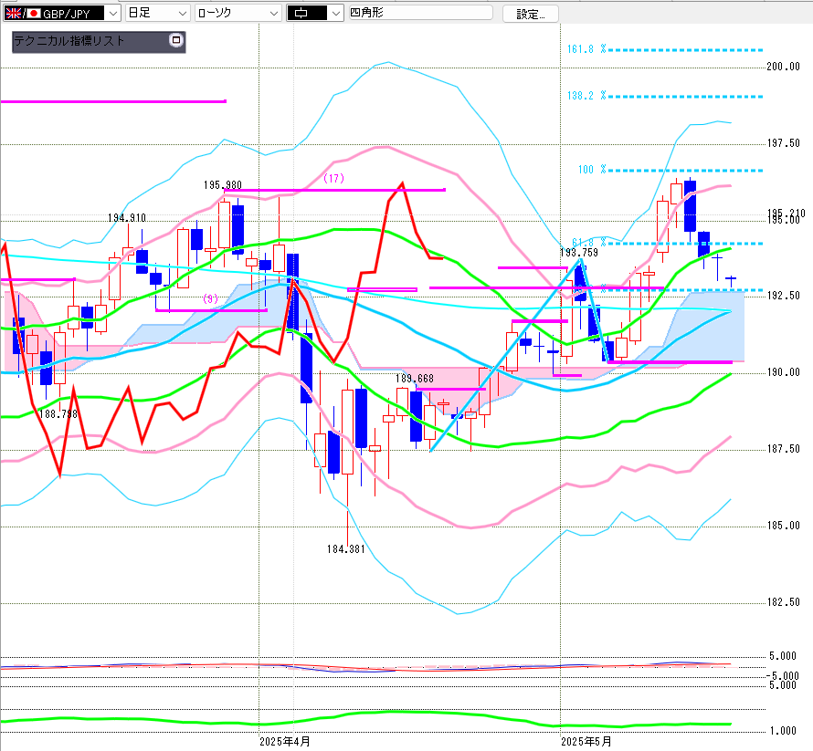Click the (17) count annotation

pos(334,178)
